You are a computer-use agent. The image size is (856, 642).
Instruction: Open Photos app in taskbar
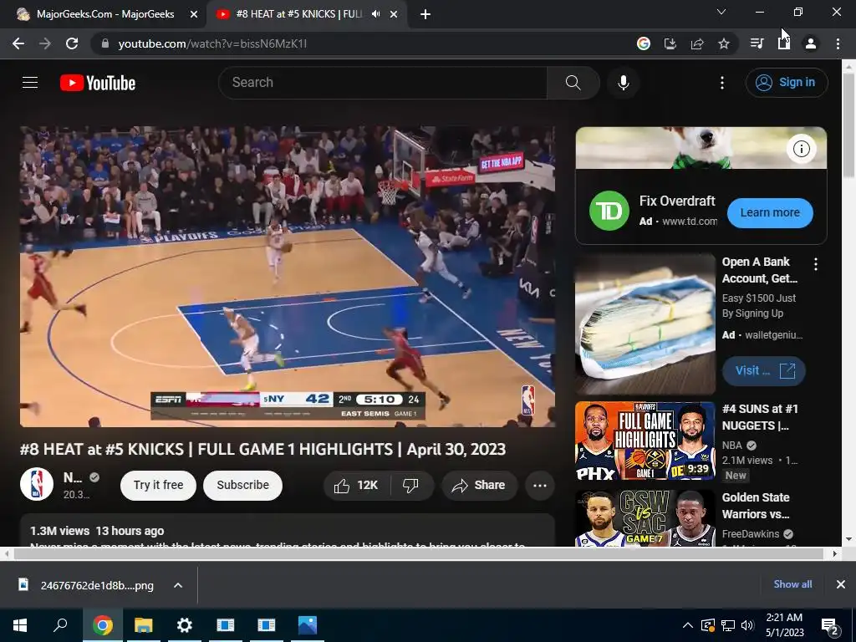(308, 625)
